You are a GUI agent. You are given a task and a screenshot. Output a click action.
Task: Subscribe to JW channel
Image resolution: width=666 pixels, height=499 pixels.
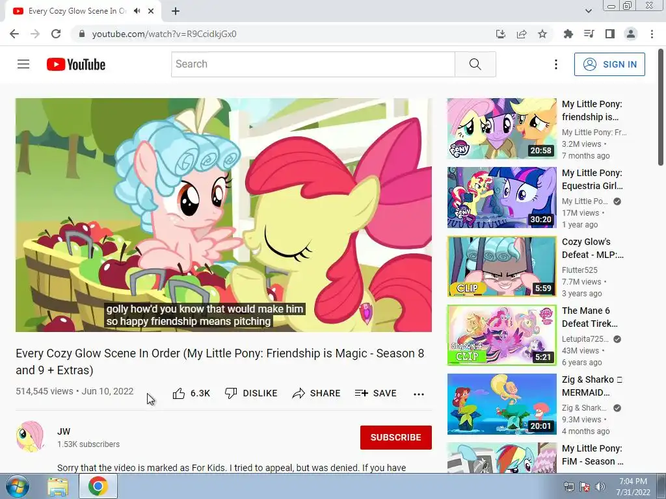point(396,437)
